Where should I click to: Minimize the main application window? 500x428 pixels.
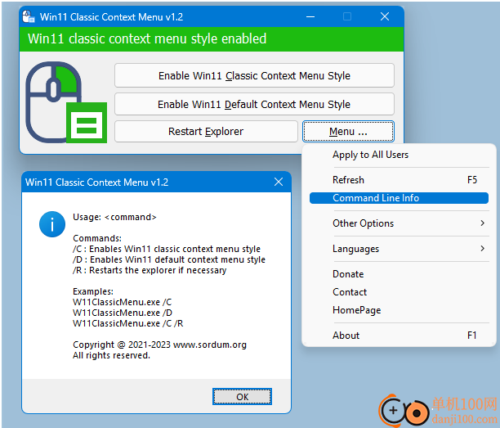(x=310, y=16)
